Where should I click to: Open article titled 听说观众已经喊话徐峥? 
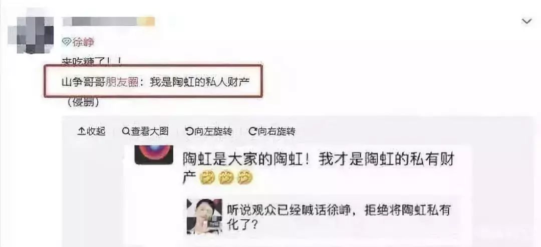[x=339, y=216]
